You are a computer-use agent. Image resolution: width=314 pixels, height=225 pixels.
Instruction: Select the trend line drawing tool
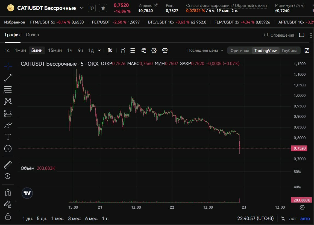point(8,78)
